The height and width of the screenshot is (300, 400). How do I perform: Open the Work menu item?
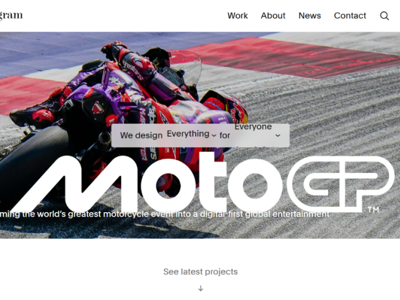click(237, 16)
